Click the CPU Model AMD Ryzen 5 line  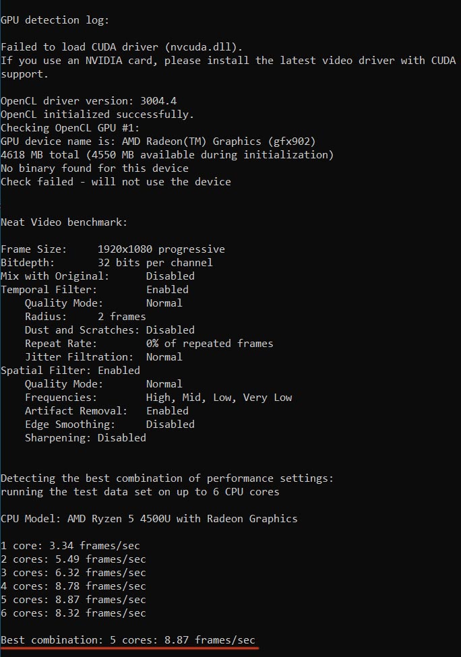(149, 519)
